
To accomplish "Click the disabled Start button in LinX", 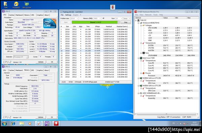I will click(66, 22).
